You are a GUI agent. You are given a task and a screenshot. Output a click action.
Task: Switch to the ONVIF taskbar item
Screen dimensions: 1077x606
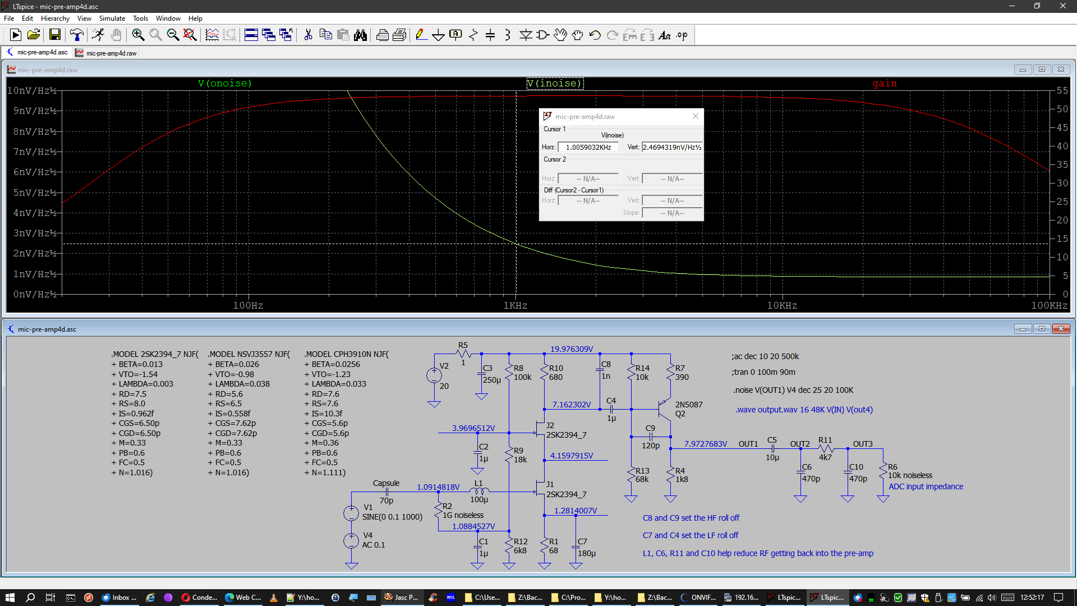(698, 598)
